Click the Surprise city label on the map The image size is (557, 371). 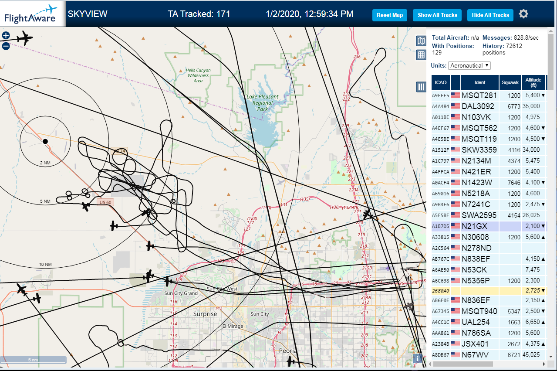click(205, 314)
